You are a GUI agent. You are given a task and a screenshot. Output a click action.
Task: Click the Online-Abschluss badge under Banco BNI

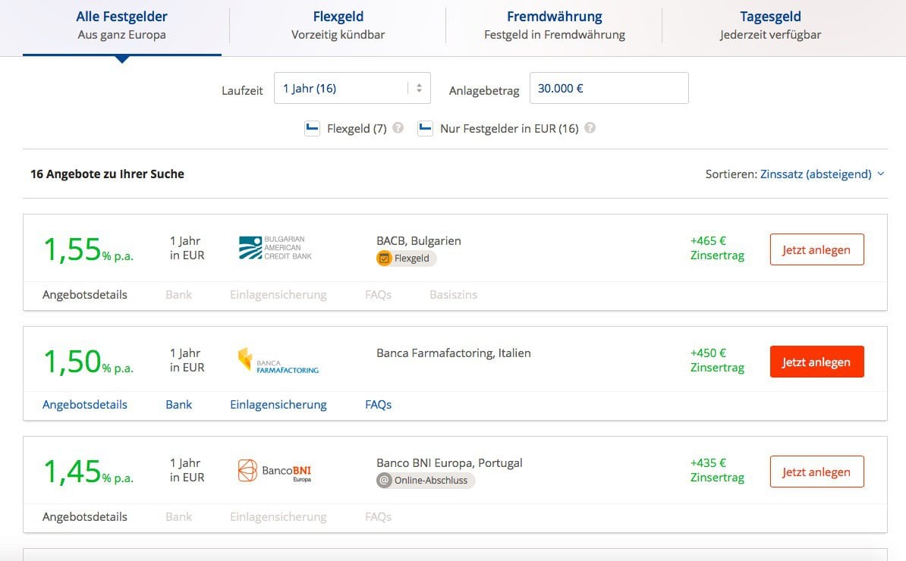tap(426, 480)
